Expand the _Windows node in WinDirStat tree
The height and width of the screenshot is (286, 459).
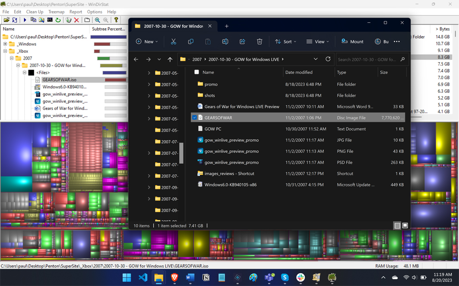pyautogui.click(x=5, y=44)
